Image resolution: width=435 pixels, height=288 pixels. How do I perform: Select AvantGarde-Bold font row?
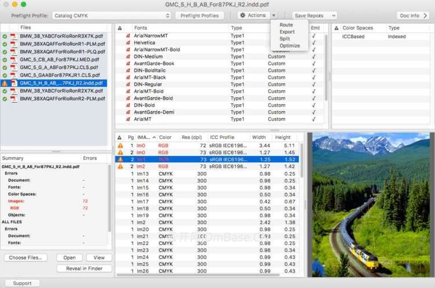pos(219,99)
